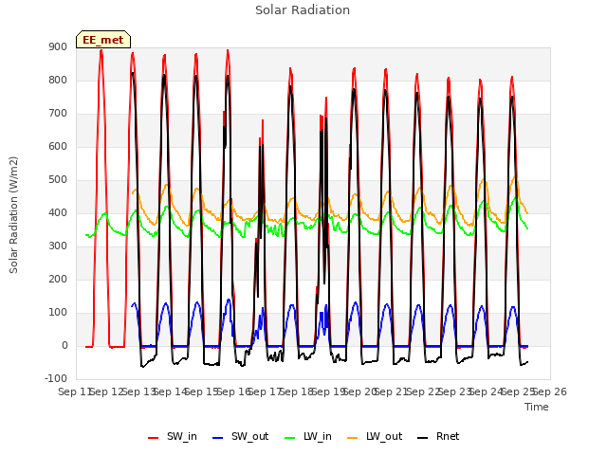Click the 200 y-axis tick label
This screenshot has height=455, width=607.
(58, 279)
